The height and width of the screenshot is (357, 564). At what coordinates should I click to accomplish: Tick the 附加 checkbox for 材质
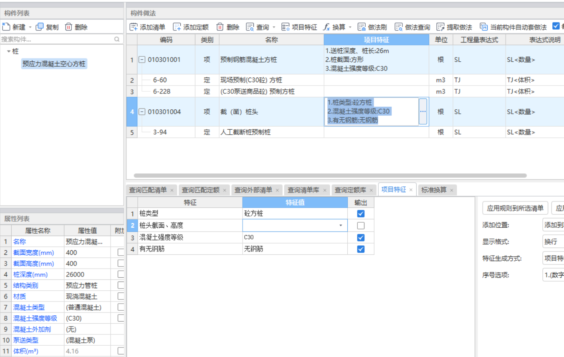[121, 296]
